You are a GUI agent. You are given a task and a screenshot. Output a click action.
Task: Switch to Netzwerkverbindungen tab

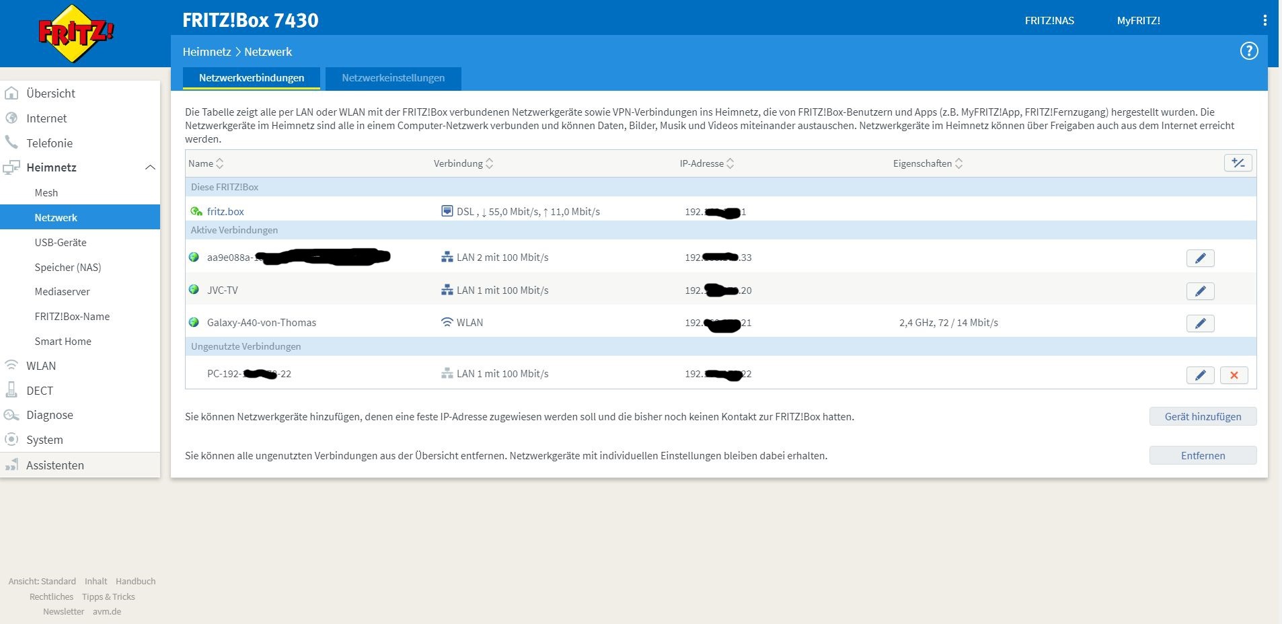pos(252,78)
